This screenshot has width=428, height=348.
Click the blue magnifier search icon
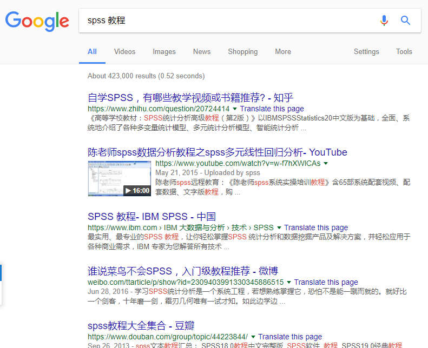click(405, 21)
